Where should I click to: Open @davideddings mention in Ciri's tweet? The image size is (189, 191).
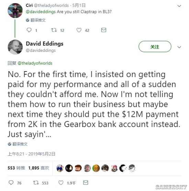[x=41, y=12]
